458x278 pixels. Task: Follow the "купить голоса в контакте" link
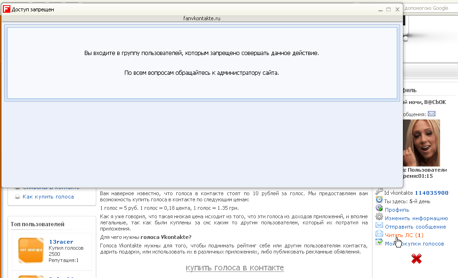235,268
